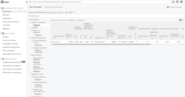Viewport: 185px width, 97px height.
Task: Open the без FBS dropdown
Action: (69, 12)
